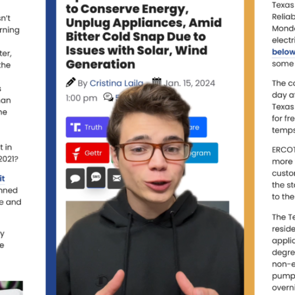Open the dark speech bubble share icon

[75, 179]
